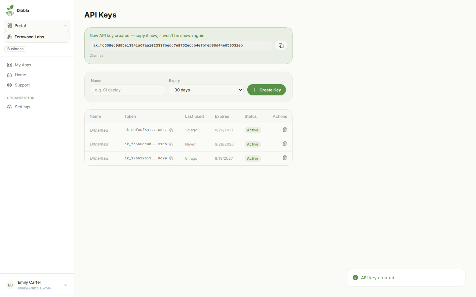476x297 pixels.
Task: Click the EC user avatar
Action: 11,285
